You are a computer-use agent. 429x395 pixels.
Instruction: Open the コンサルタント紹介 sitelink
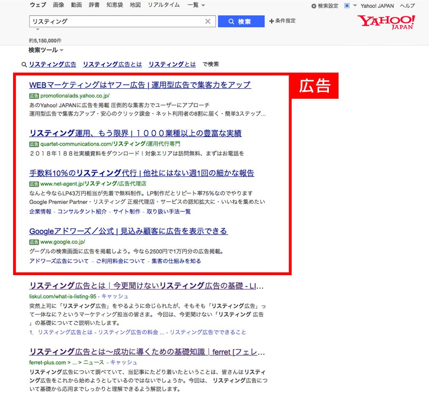click(x=82, y=212)
